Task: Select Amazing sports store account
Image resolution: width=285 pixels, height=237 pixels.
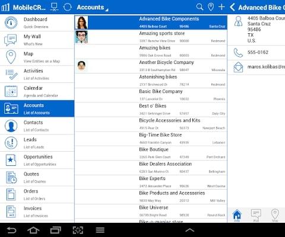Action: 151,37
